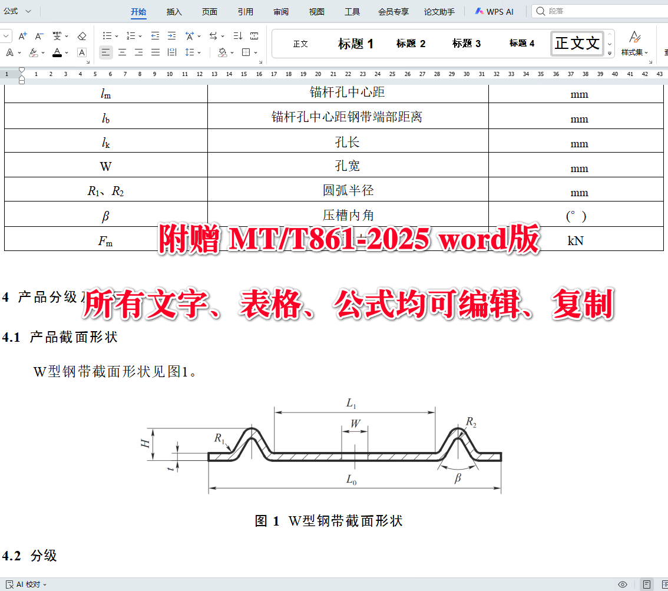
Task: Apply paragraph shading fill color
Action: pos(223,52)
